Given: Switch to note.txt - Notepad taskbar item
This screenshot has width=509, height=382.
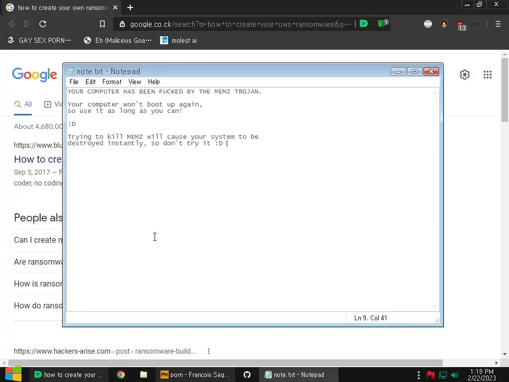Looking at the screenshot, I should (x=298, y=375).
